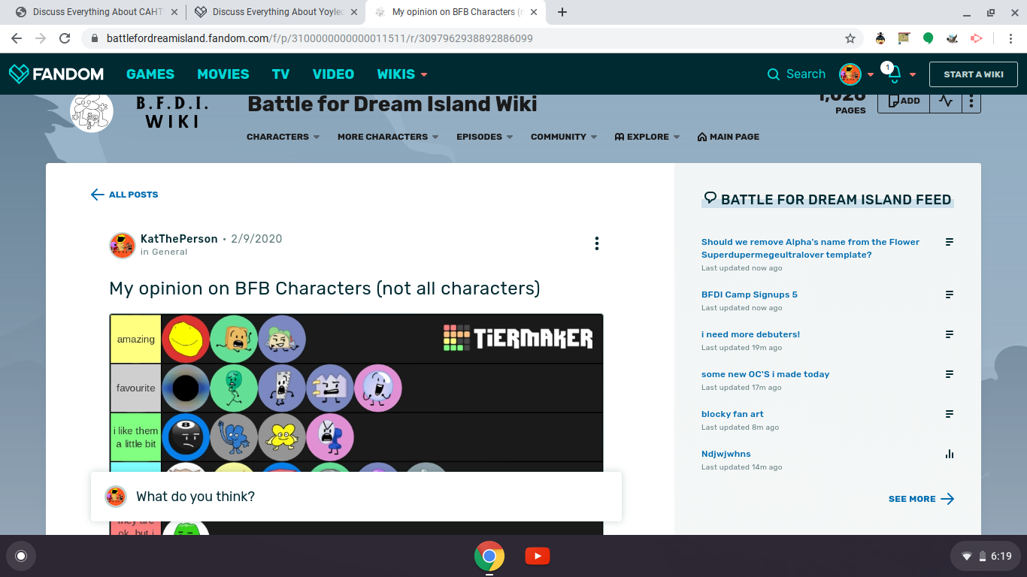Open the YouTube app from the shelf

[x=538, y=556]
